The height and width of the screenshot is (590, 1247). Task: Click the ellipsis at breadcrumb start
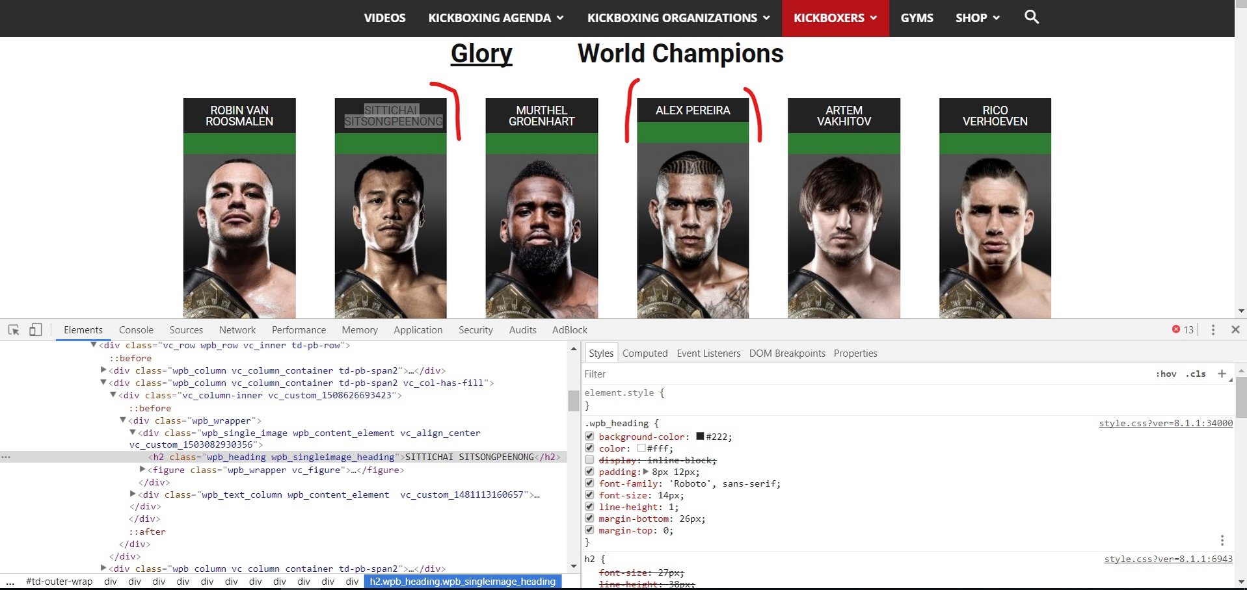pyautogui.click(x=10, y=582)
